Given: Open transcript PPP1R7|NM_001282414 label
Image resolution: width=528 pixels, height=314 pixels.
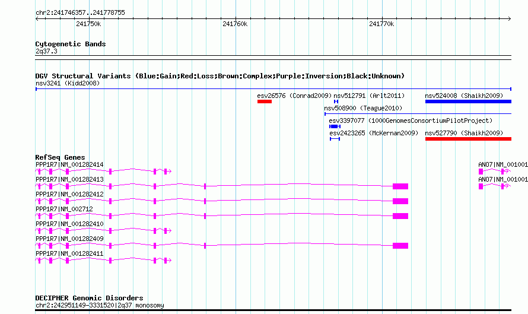Looking at the screenshot, I should pos(69,165).
